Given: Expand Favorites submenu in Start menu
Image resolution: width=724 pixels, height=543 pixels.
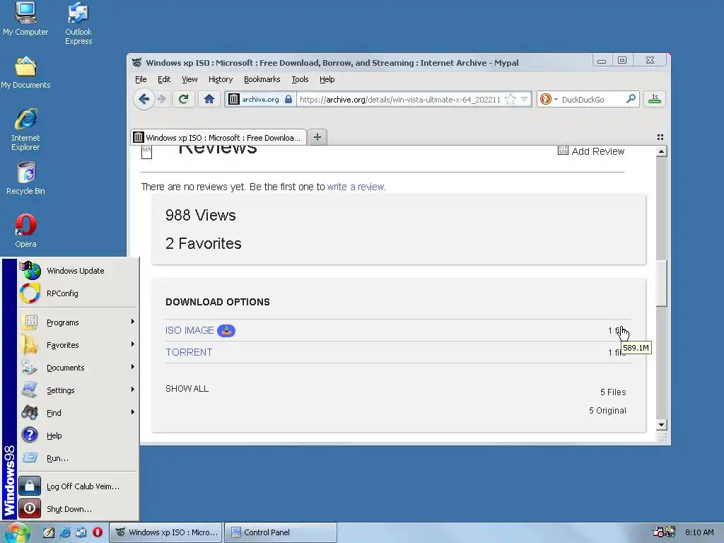Looking at the screenshot, I should [x=78, y=345].
